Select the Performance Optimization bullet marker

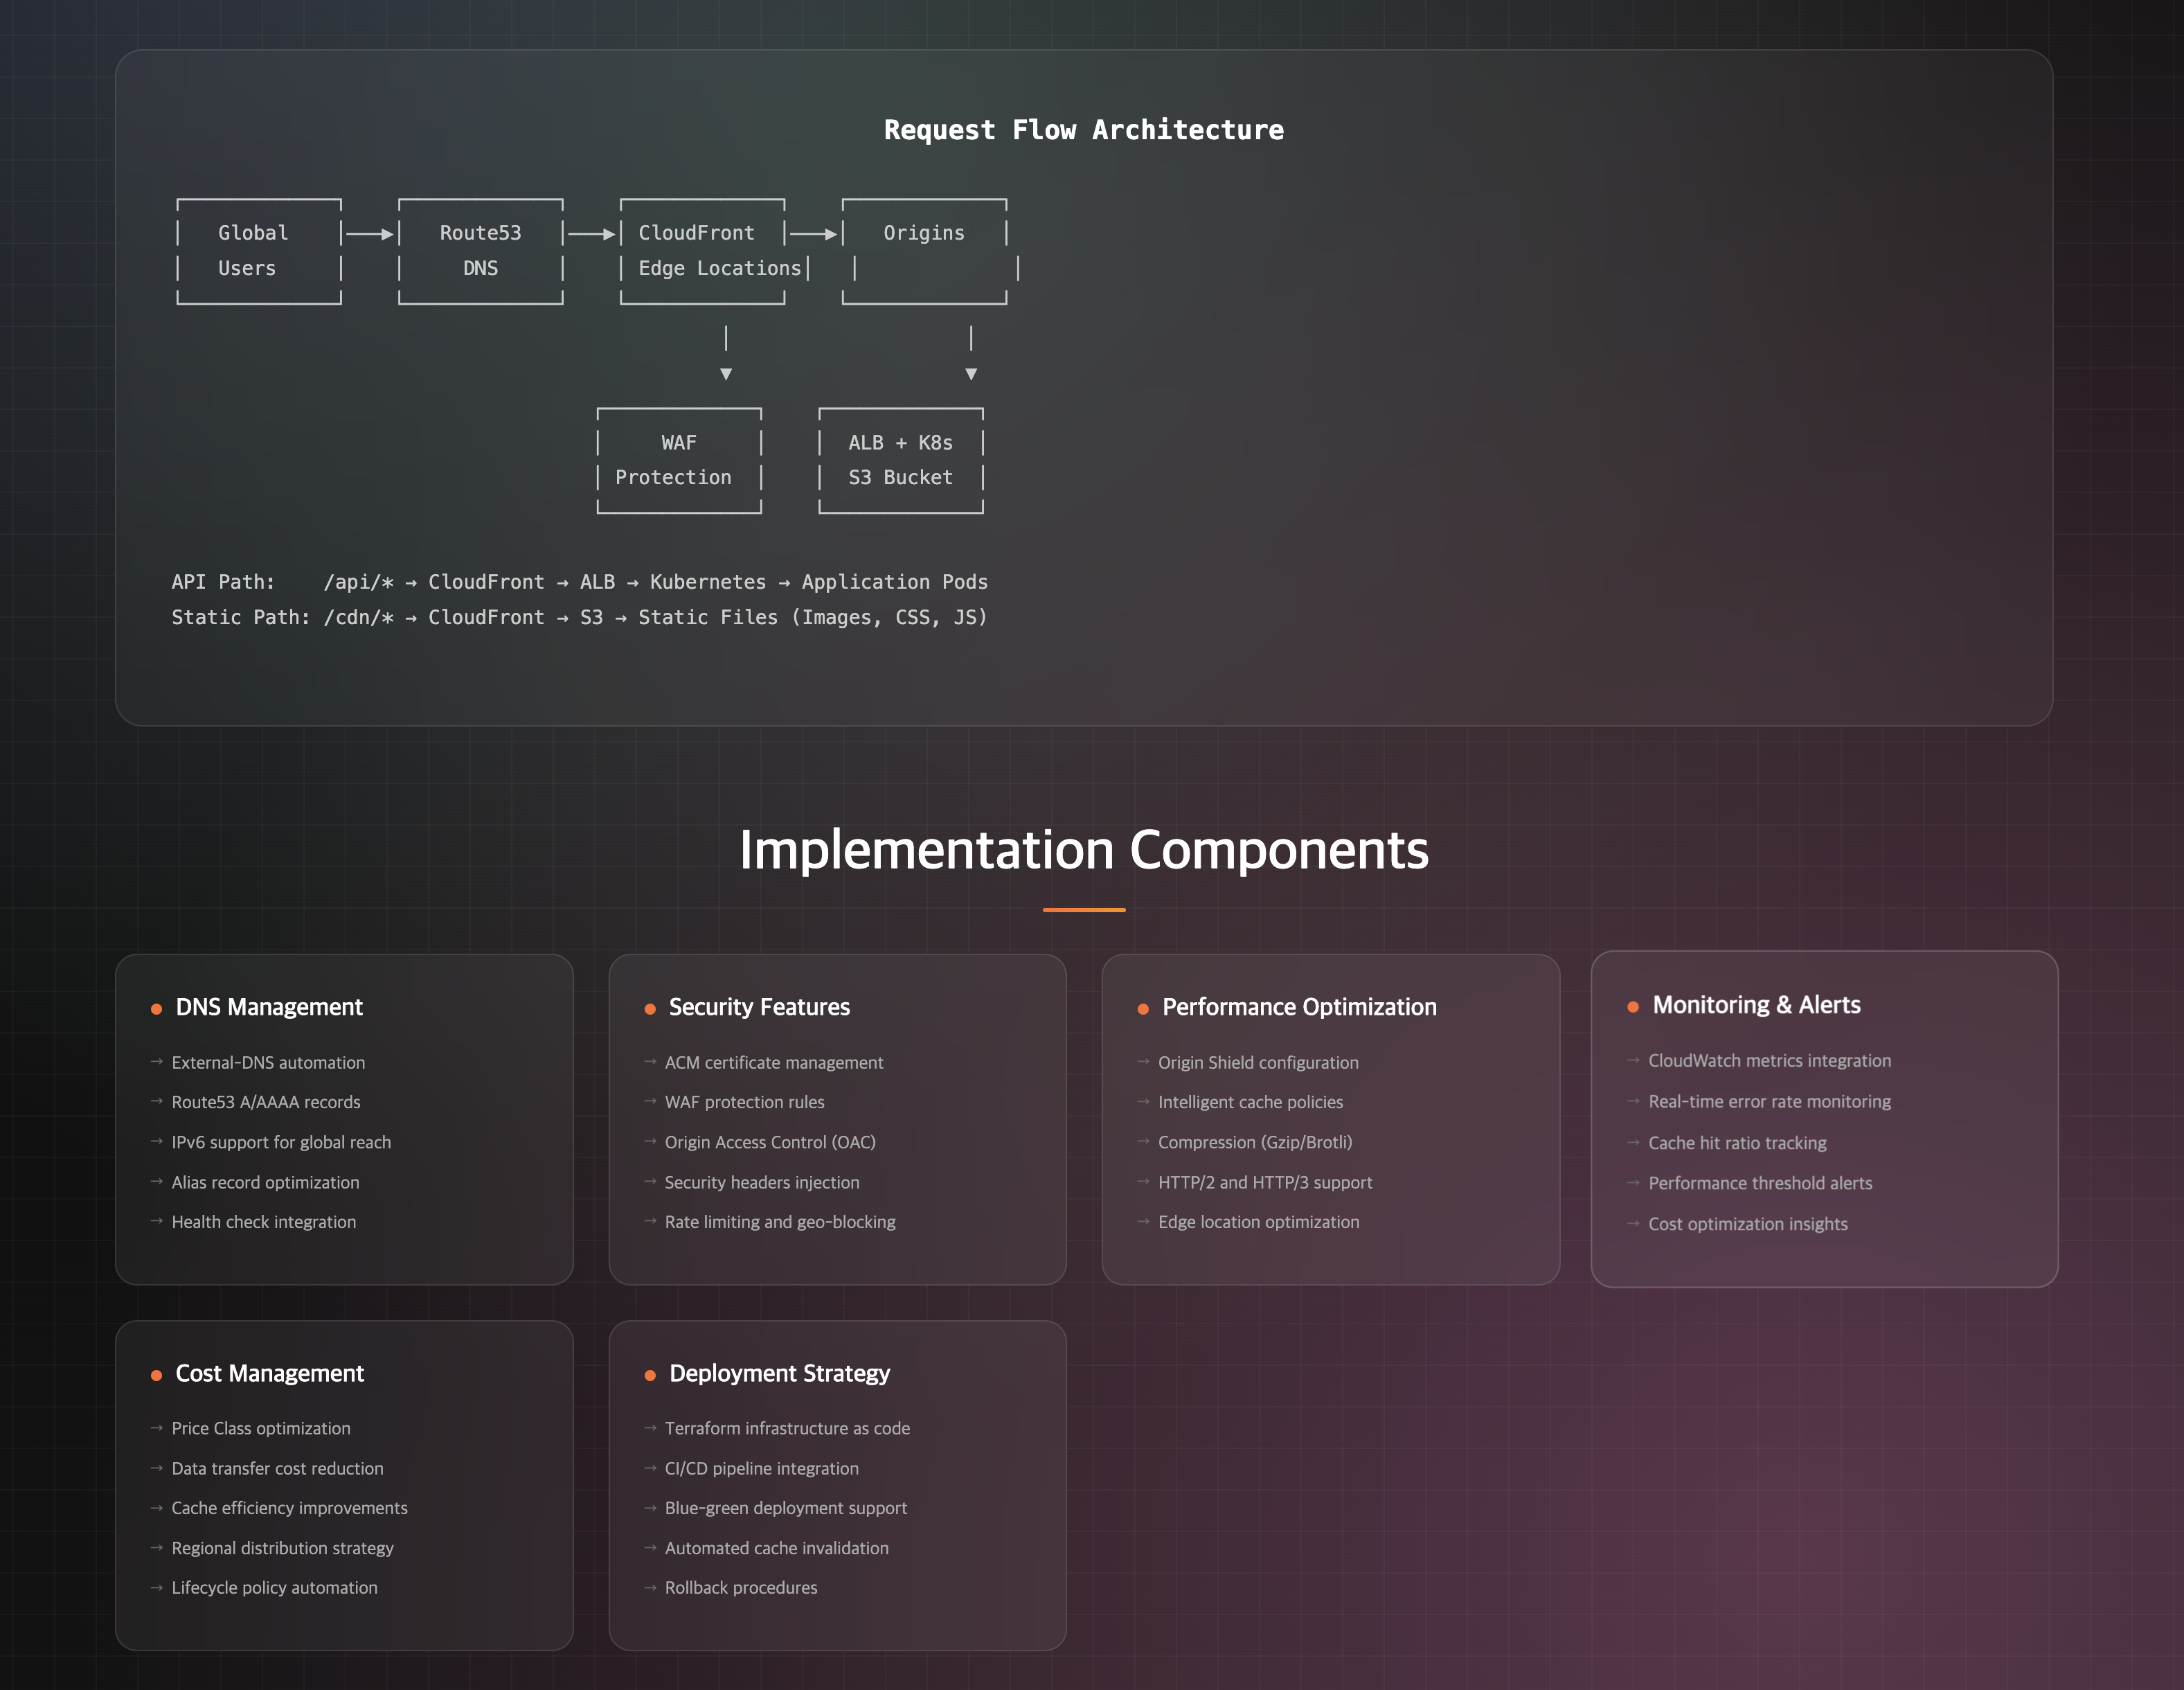(x=1143, y=1008)
